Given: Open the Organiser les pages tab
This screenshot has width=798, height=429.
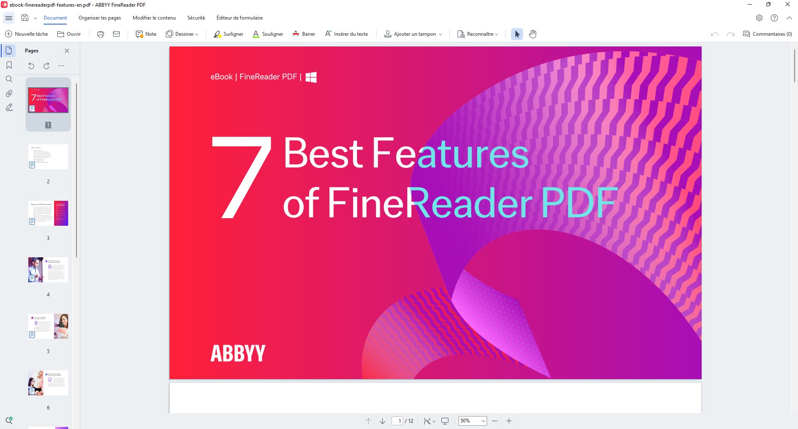Looking at the screenshot, I should tap(100, 18).
